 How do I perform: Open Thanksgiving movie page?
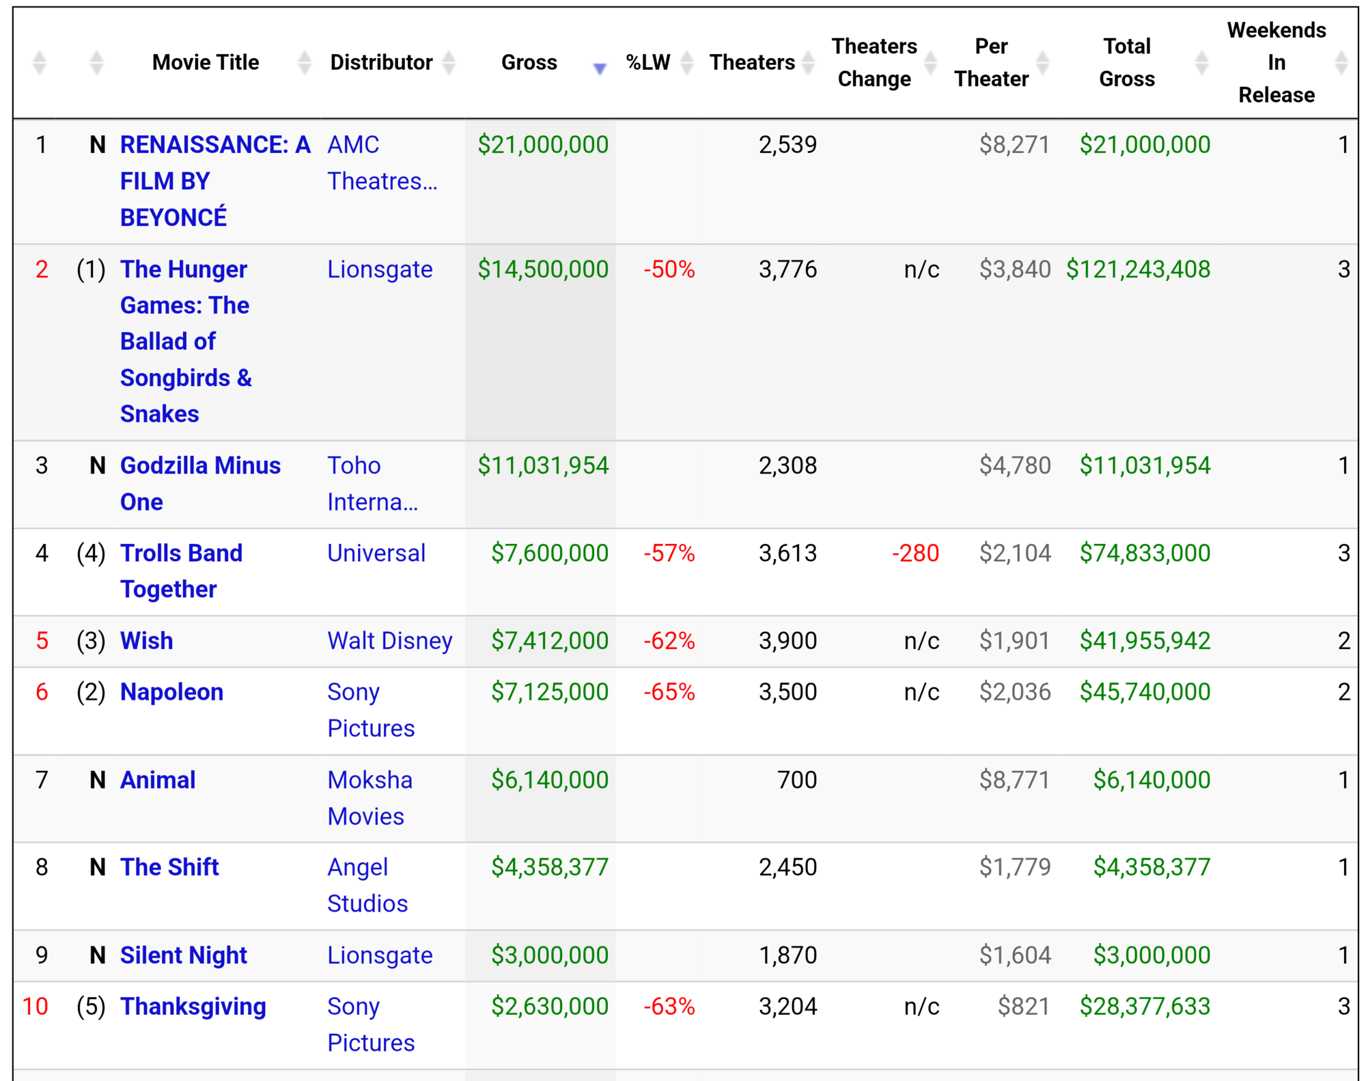pos(193,1007)
